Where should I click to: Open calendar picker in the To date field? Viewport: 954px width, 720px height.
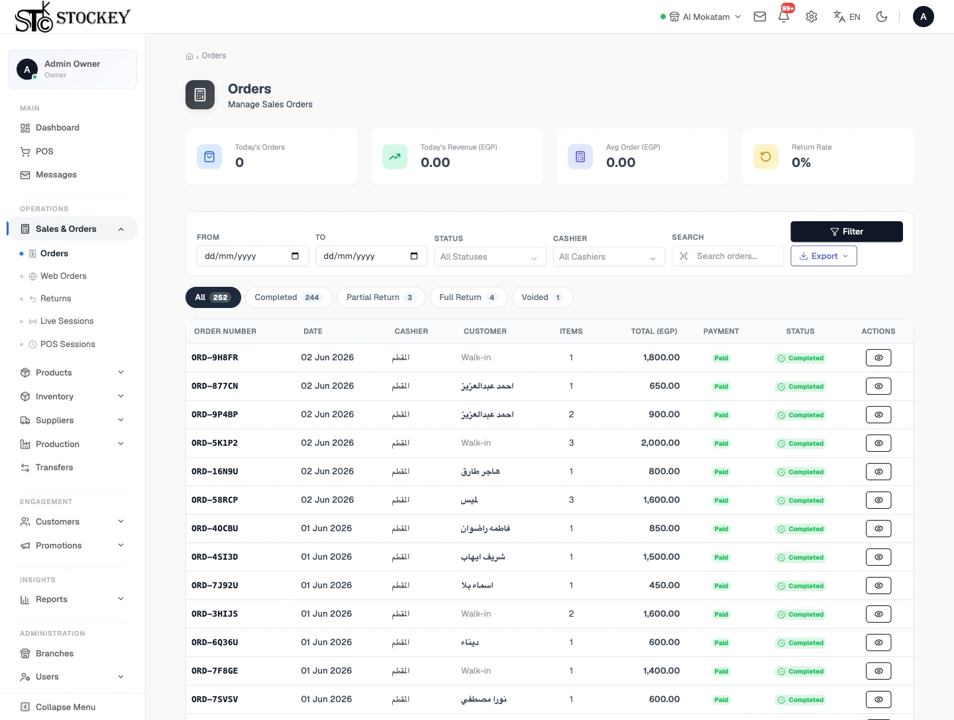click(414, 256)
